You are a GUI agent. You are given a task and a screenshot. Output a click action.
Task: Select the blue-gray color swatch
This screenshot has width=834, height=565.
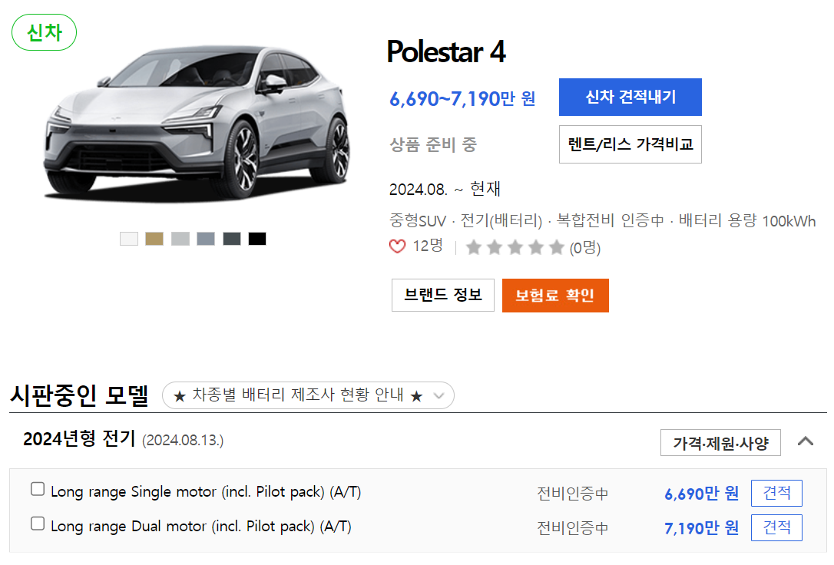click(x=206, y=239)
